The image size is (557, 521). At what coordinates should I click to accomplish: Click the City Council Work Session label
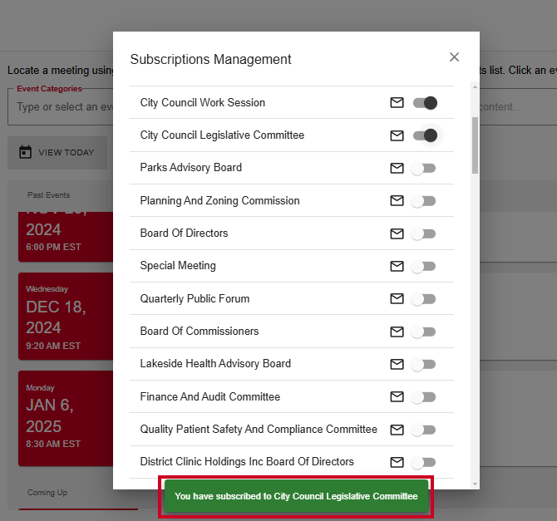coord(203,103)
